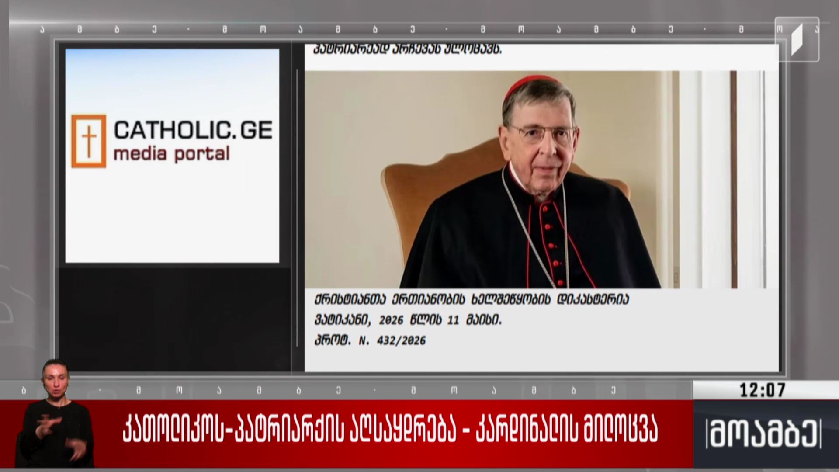Click the "media portal" caption
Image resolution: width=839 pixels, height=472 pixels.
pyautogui.click(x=171, y=154)
